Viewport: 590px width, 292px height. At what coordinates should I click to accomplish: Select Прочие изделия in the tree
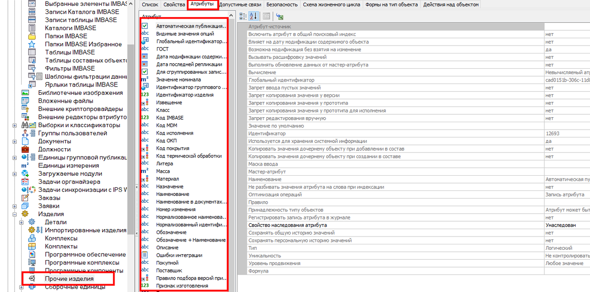click(69, 279)
